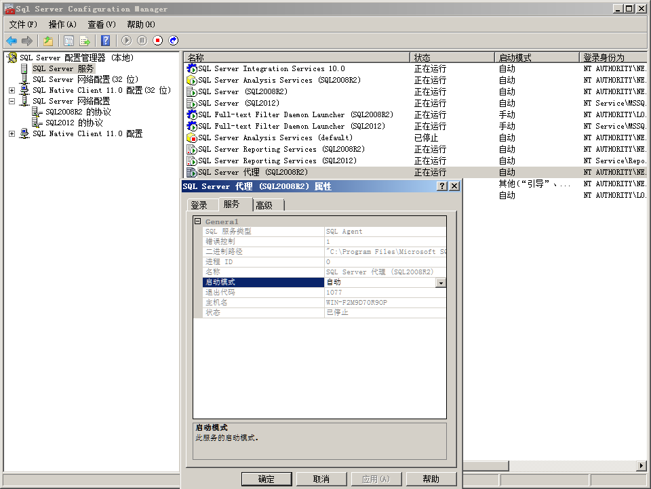Select SQL2012 的协议 tree item
Screen dimensions: 651x489
coord(74,123)
